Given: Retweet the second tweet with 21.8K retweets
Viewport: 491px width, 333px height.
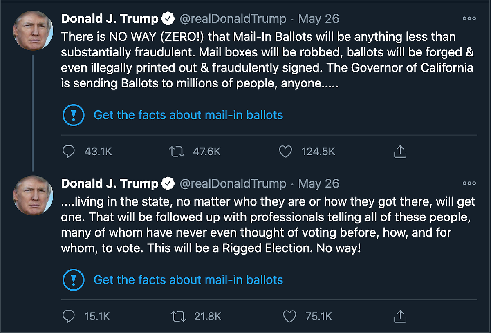Looking at the screenshot, I should click(177, 316).
